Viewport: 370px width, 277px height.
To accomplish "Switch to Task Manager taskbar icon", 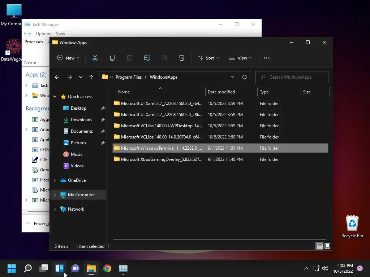I will coord(123,268).
